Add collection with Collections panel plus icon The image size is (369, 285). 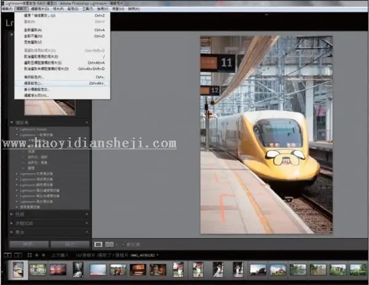(x=87, y=232)
